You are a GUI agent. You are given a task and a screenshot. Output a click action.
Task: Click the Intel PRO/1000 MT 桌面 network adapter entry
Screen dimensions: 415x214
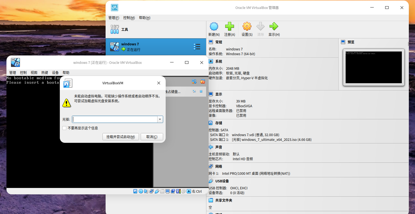tap(256, 173)
